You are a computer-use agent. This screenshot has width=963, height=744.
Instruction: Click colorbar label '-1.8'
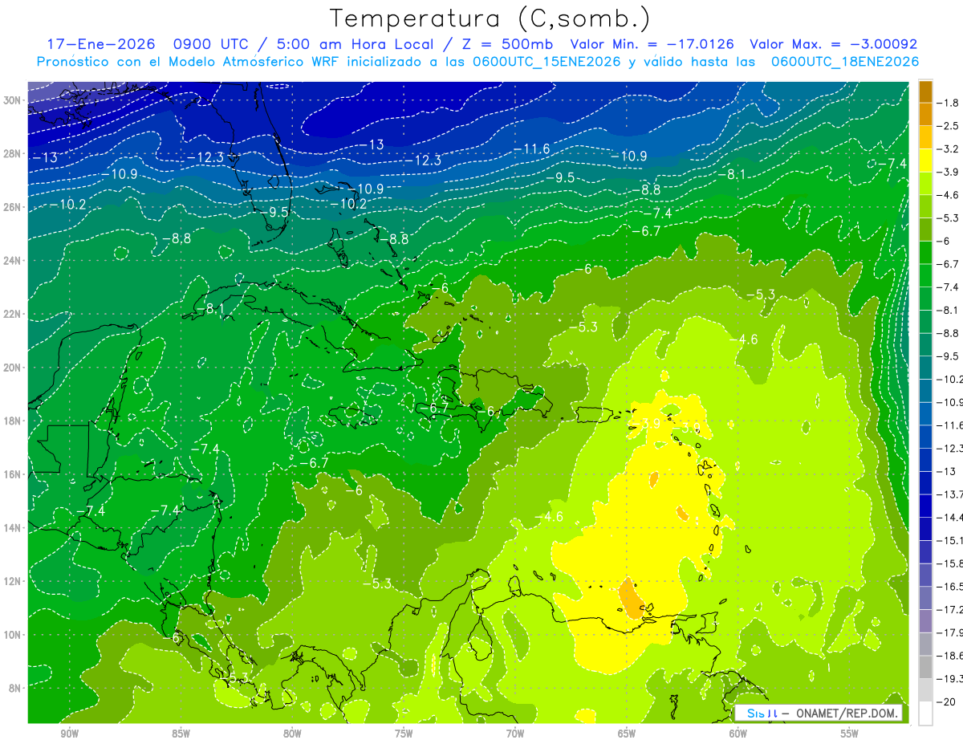[949, 103]
